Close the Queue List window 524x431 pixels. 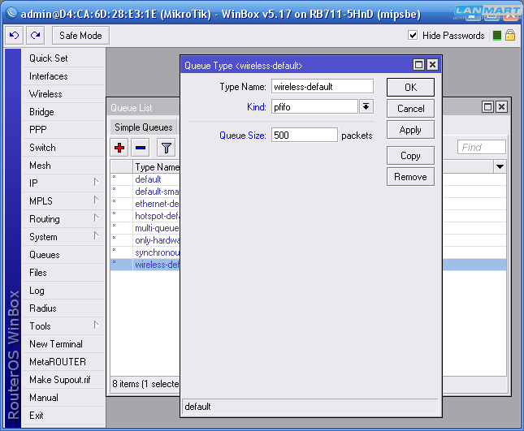[501, 107]
